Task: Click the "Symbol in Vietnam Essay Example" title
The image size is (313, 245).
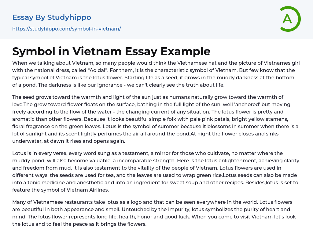Action: point(111,51)
